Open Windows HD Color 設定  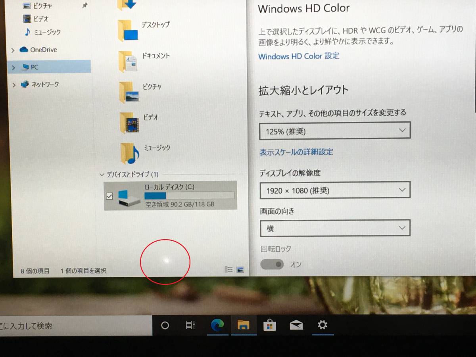(x=298, y=56)
